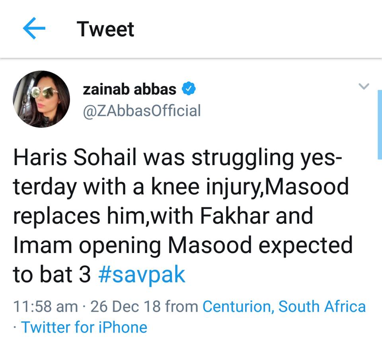This screenshot has width=382, height=338.
Task: Select the verified badge next to zainab abbas
Action: tap(188, 88)
